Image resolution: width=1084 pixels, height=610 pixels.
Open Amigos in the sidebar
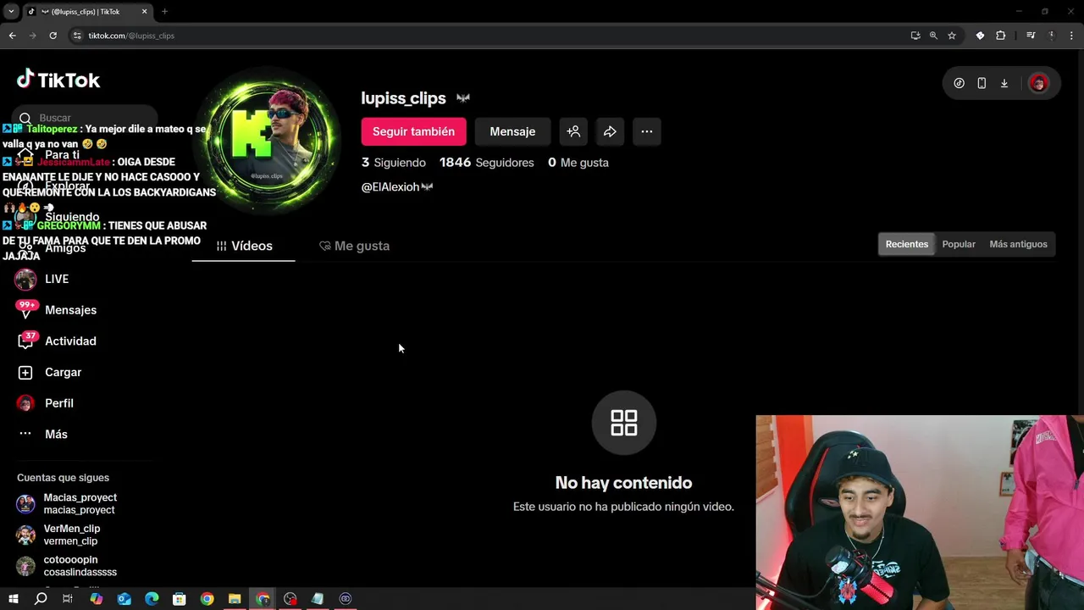52,248
